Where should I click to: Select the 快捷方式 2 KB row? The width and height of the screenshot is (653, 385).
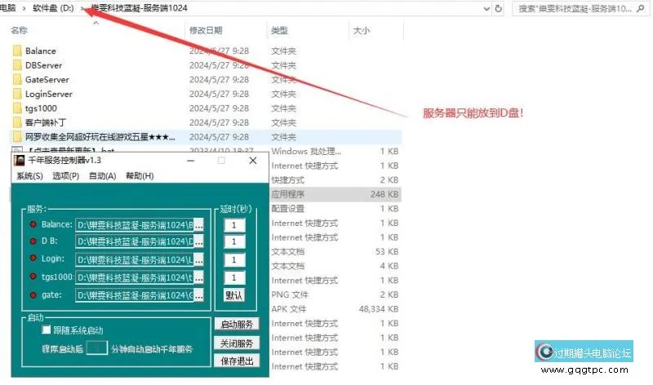335,179
